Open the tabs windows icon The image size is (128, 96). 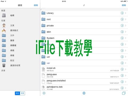[124, 93]
